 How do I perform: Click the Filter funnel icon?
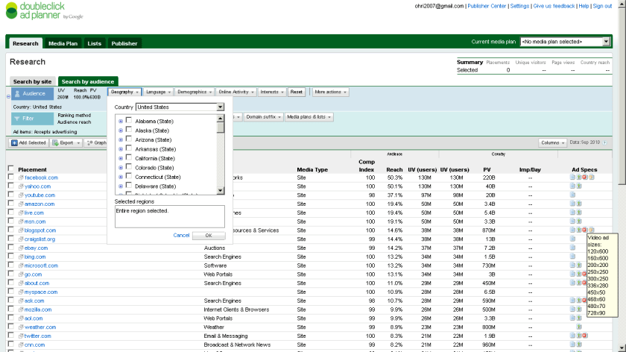click(x=17, y=119)
